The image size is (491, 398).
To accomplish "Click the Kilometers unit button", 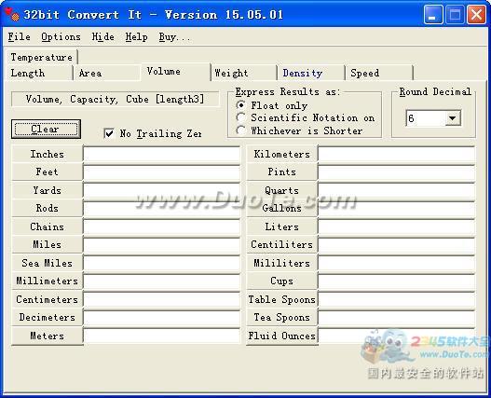I will click(281, 154).
